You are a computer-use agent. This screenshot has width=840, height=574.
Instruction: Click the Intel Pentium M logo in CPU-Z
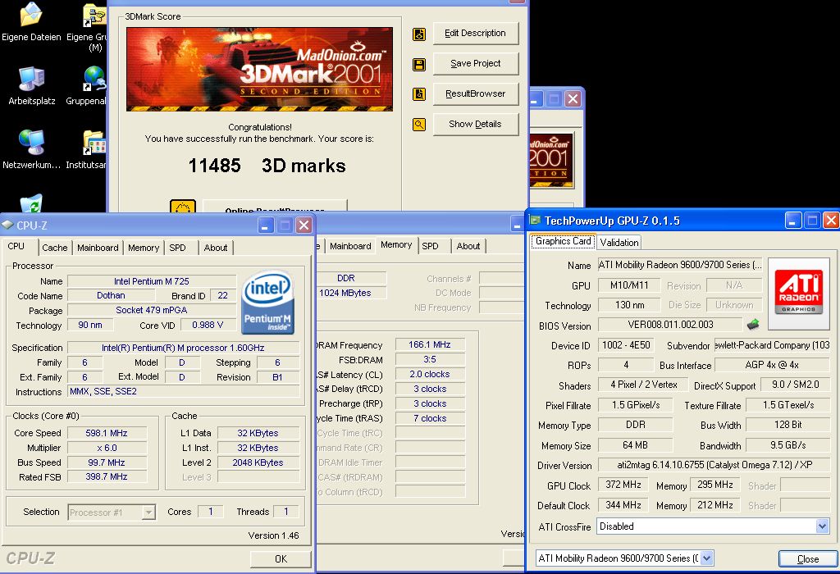click(268, 303)
